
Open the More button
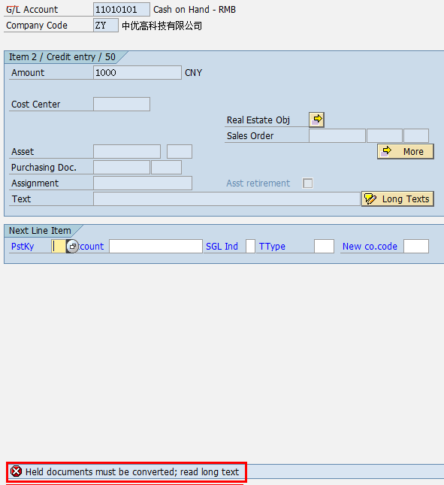tap(406, 152)
